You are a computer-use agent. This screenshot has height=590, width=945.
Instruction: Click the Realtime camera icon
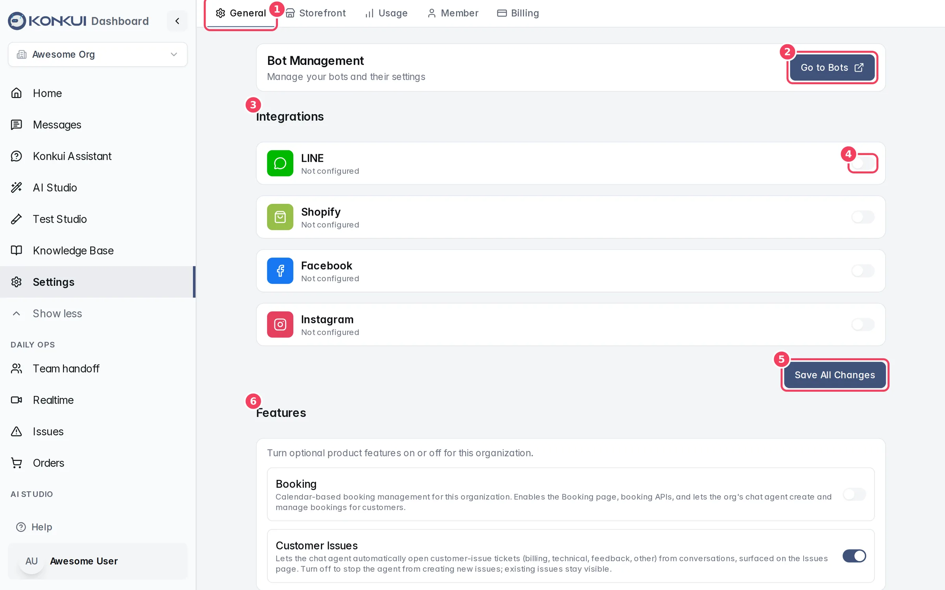[x=16, y=400]
